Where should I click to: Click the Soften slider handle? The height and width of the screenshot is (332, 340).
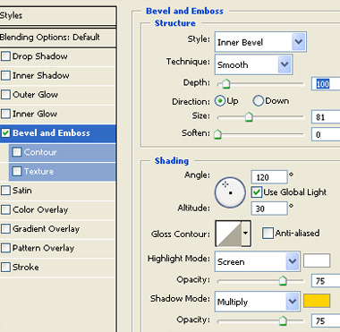pyautogui.click(x=217, y=134)
